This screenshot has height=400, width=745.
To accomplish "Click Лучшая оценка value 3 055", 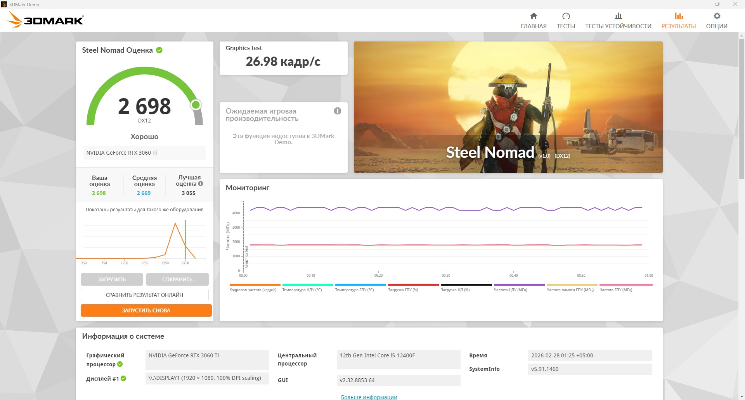I will (x=189, y=193).
